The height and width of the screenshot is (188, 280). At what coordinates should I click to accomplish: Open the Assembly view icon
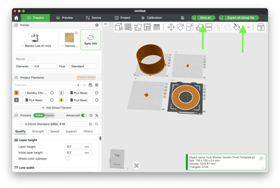261,27
